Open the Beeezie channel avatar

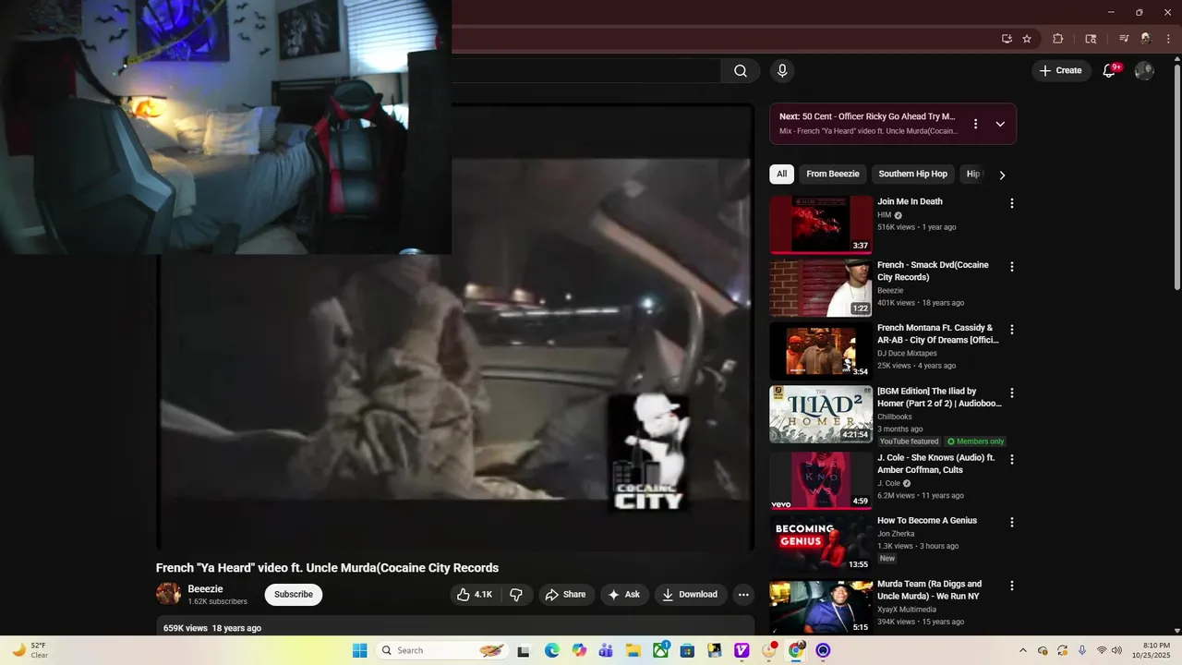tap(168, 594)
